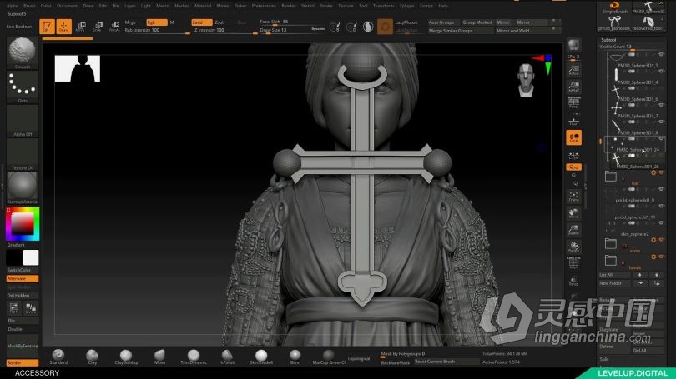Toggle LazyMouse option
Image resolution: width=676 pixels, height=379 pixels.
coord(406,22)
